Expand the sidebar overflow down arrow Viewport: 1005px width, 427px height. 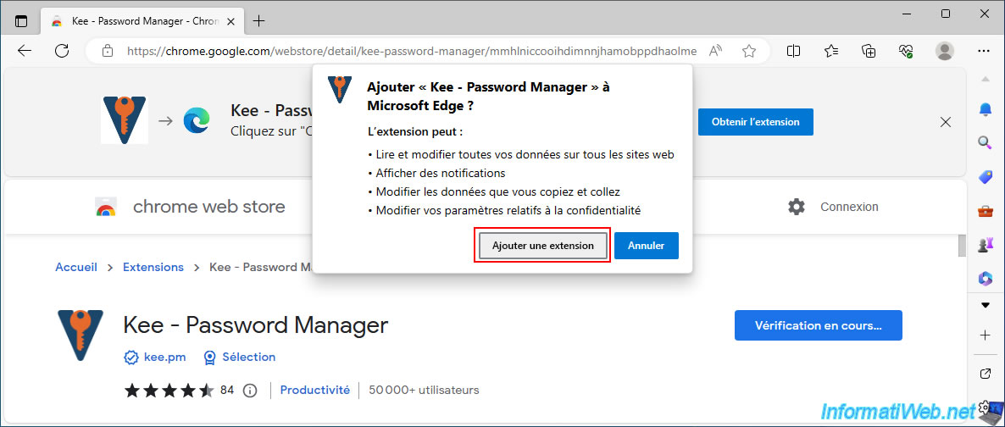click(x=985, y=305)
